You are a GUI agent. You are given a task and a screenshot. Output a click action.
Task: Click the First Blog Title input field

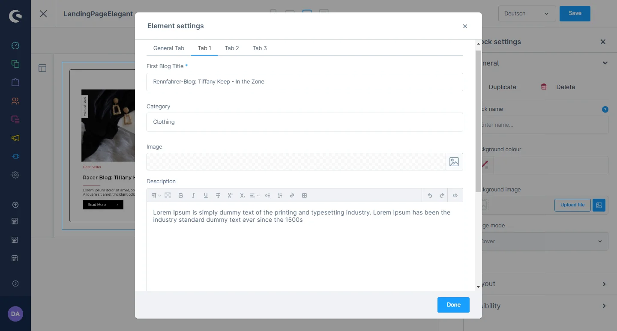tap(305, 82)
